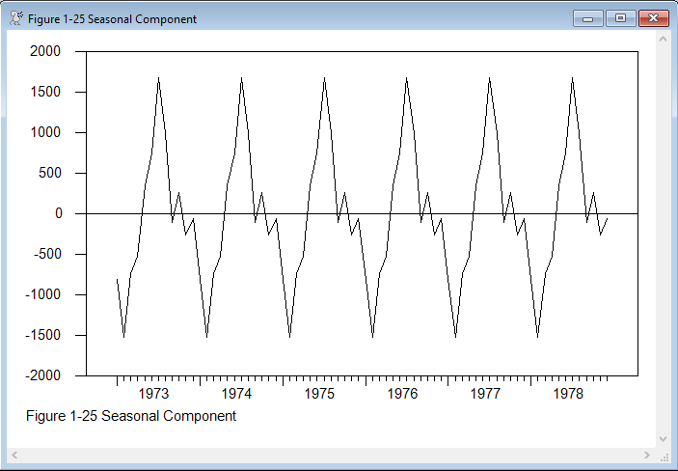678x471 pixels.
Task: Click the -2000 label on y-axis
Action: coord(43,375)
